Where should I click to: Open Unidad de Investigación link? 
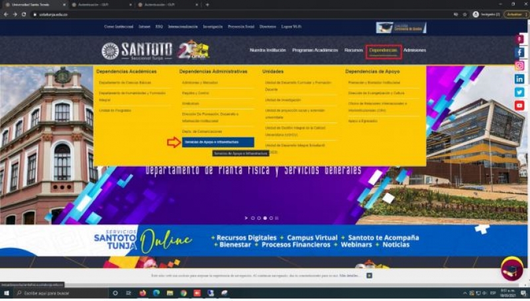pos(283,100)
